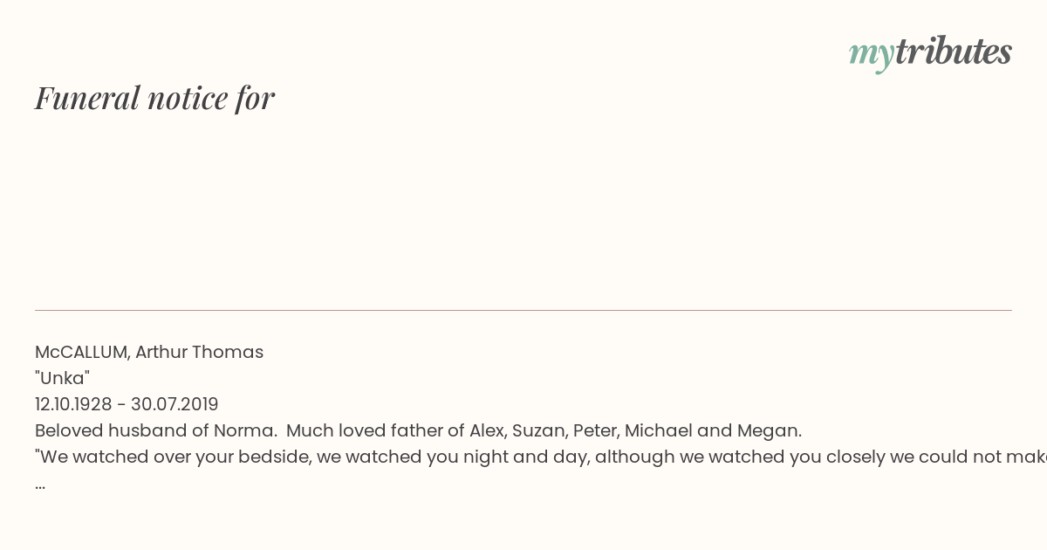Select the birth date 12.10.1928
Viewport: 1047px width, 550px height.
(73, 404)
